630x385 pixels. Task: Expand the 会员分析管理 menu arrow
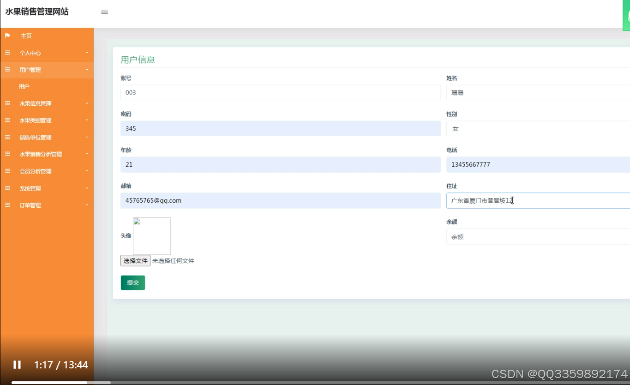pyautogui.click(x=87, y=171)
